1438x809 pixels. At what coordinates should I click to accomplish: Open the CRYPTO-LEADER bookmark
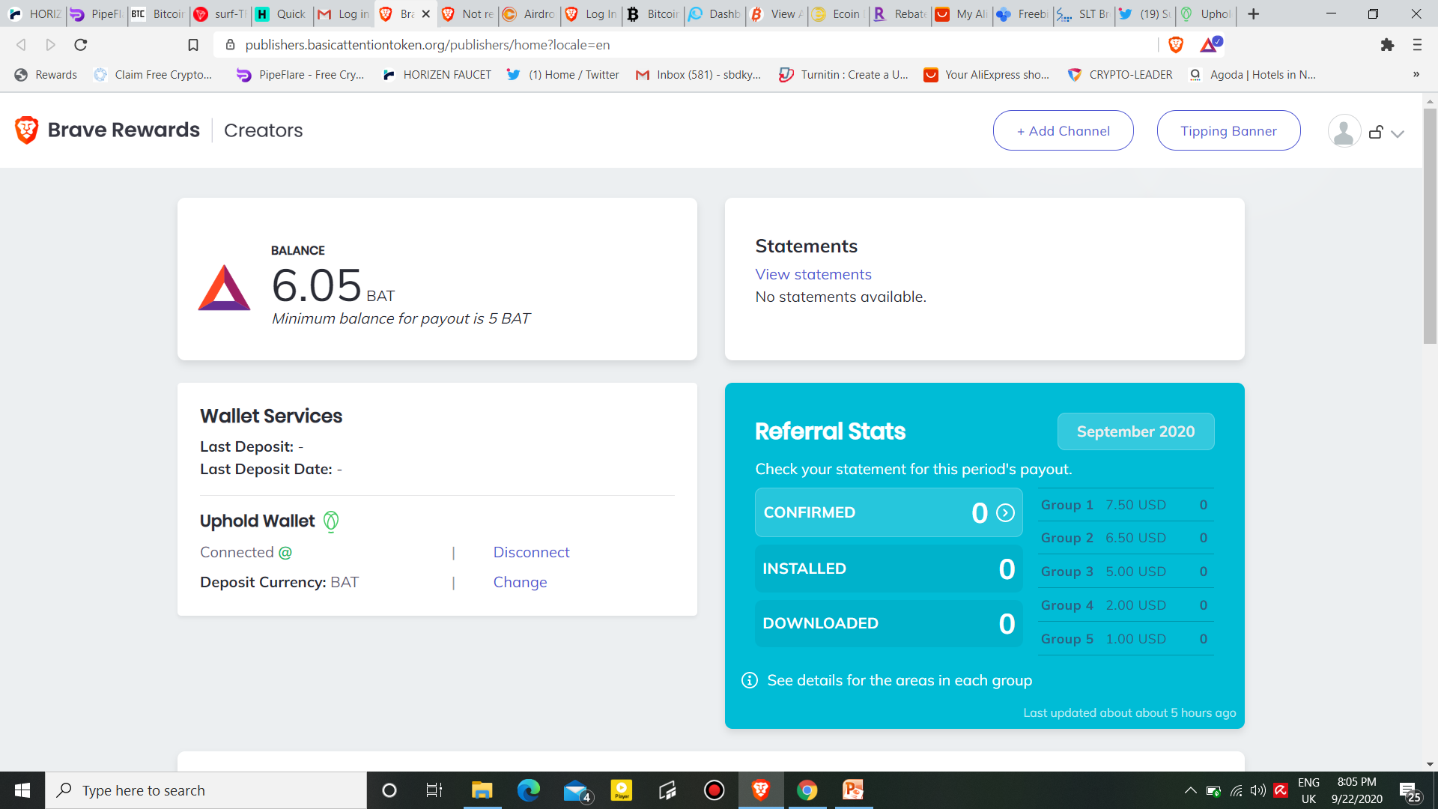pyautogui.click(x=1120, y=74)
